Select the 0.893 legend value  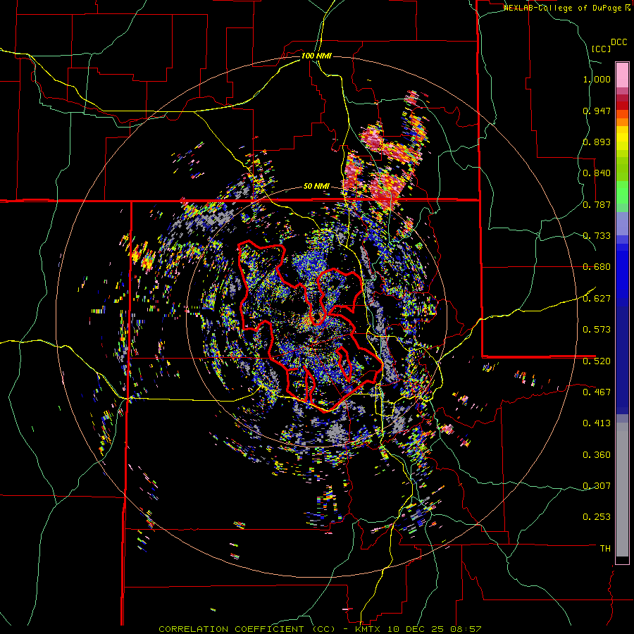click(x=597, y=142)
